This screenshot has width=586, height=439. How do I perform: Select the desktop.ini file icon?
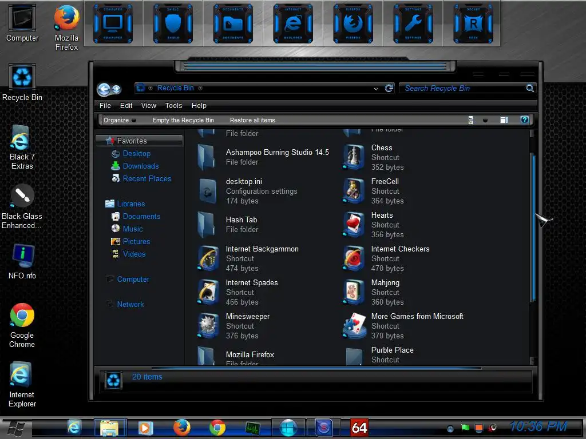(208, 191)
